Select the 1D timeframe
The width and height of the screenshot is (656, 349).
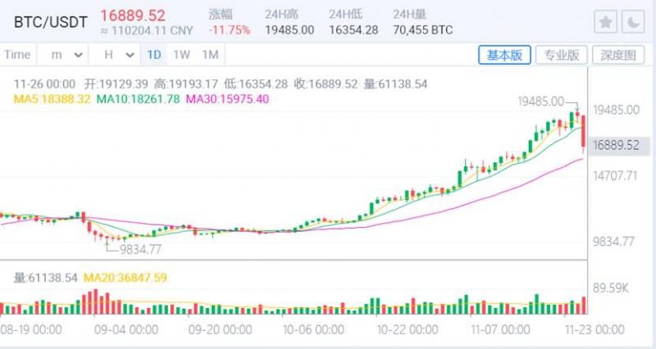[153, 55]
